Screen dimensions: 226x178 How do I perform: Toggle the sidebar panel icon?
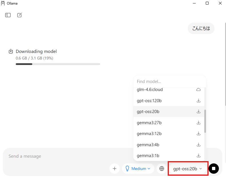click(8, 15)
